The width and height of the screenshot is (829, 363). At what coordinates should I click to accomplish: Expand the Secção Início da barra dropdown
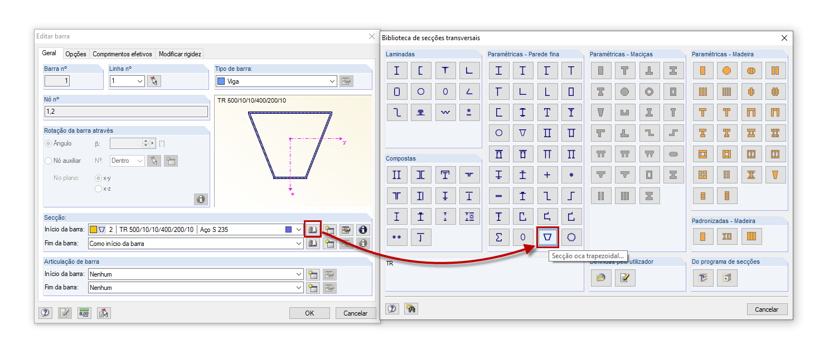pyautogui.click(x=299, y=229)
